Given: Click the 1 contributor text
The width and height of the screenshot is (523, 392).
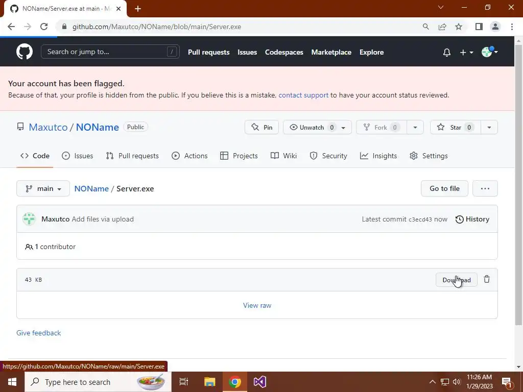Looking at the screenshot, I should tap(51, 247).
